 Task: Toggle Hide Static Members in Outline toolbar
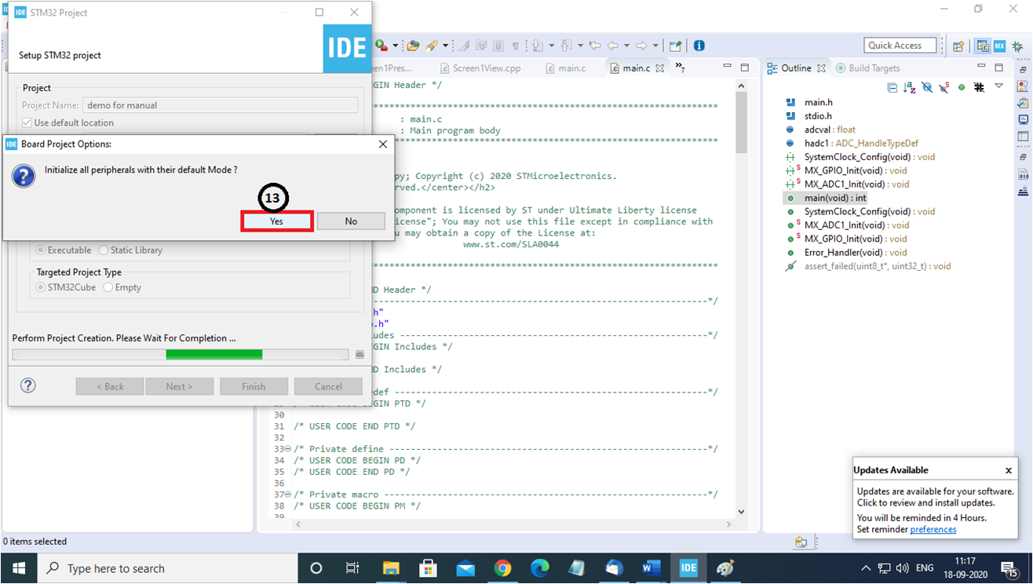(944, 87)
